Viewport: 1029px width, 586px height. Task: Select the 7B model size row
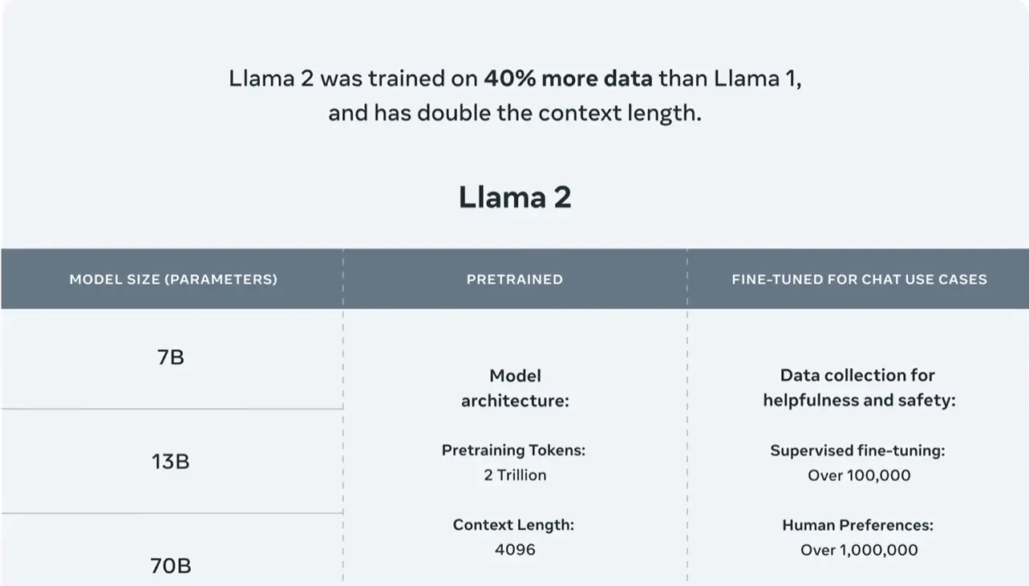tap(172, 358)
